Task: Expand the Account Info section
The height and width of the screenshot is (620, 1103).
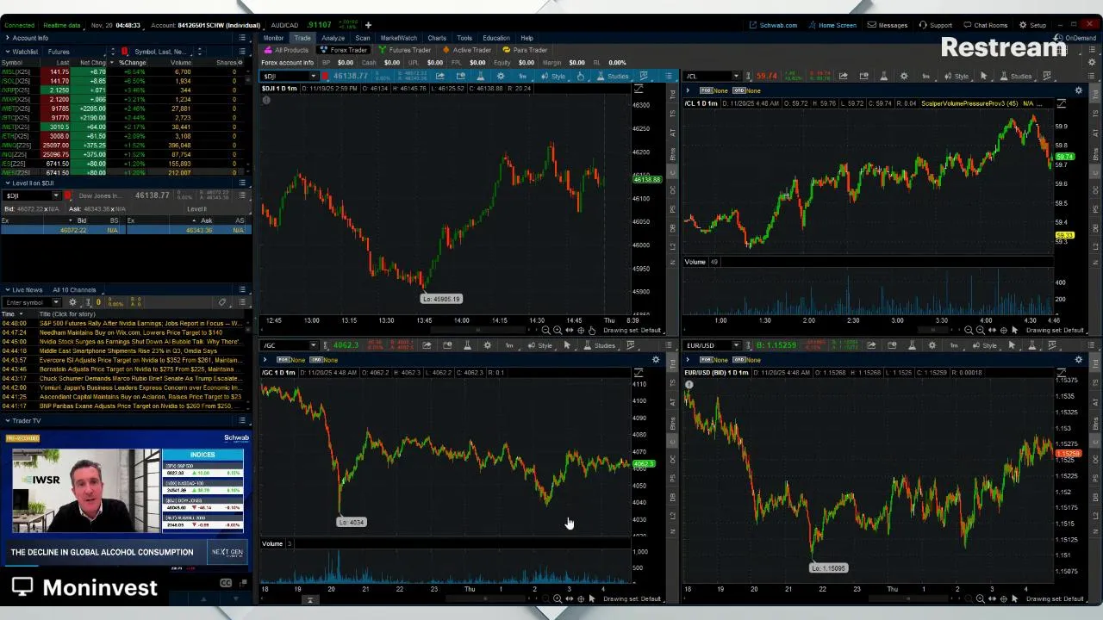Action: [6, 38]
